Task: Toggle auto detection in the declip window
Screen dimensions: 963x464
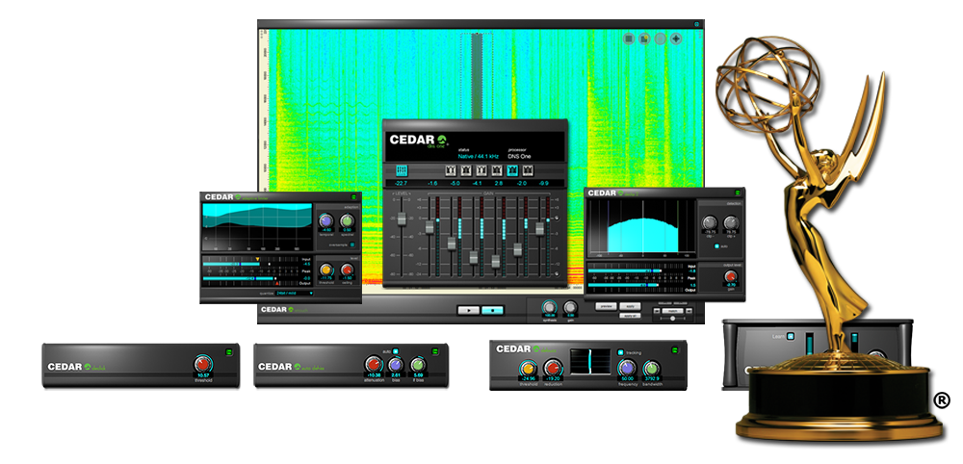Action: tap(716, 246)
